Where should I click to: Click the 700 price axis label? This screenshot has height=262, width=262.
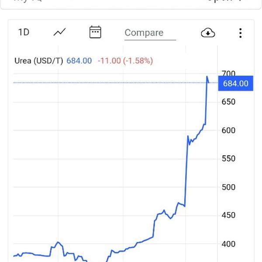[229, 73]
